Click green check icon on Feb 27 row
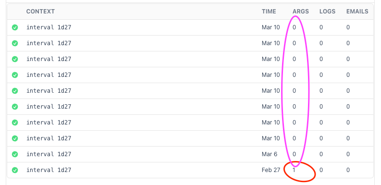This screenshot has width=381, height=185. (x=15, y=170)
